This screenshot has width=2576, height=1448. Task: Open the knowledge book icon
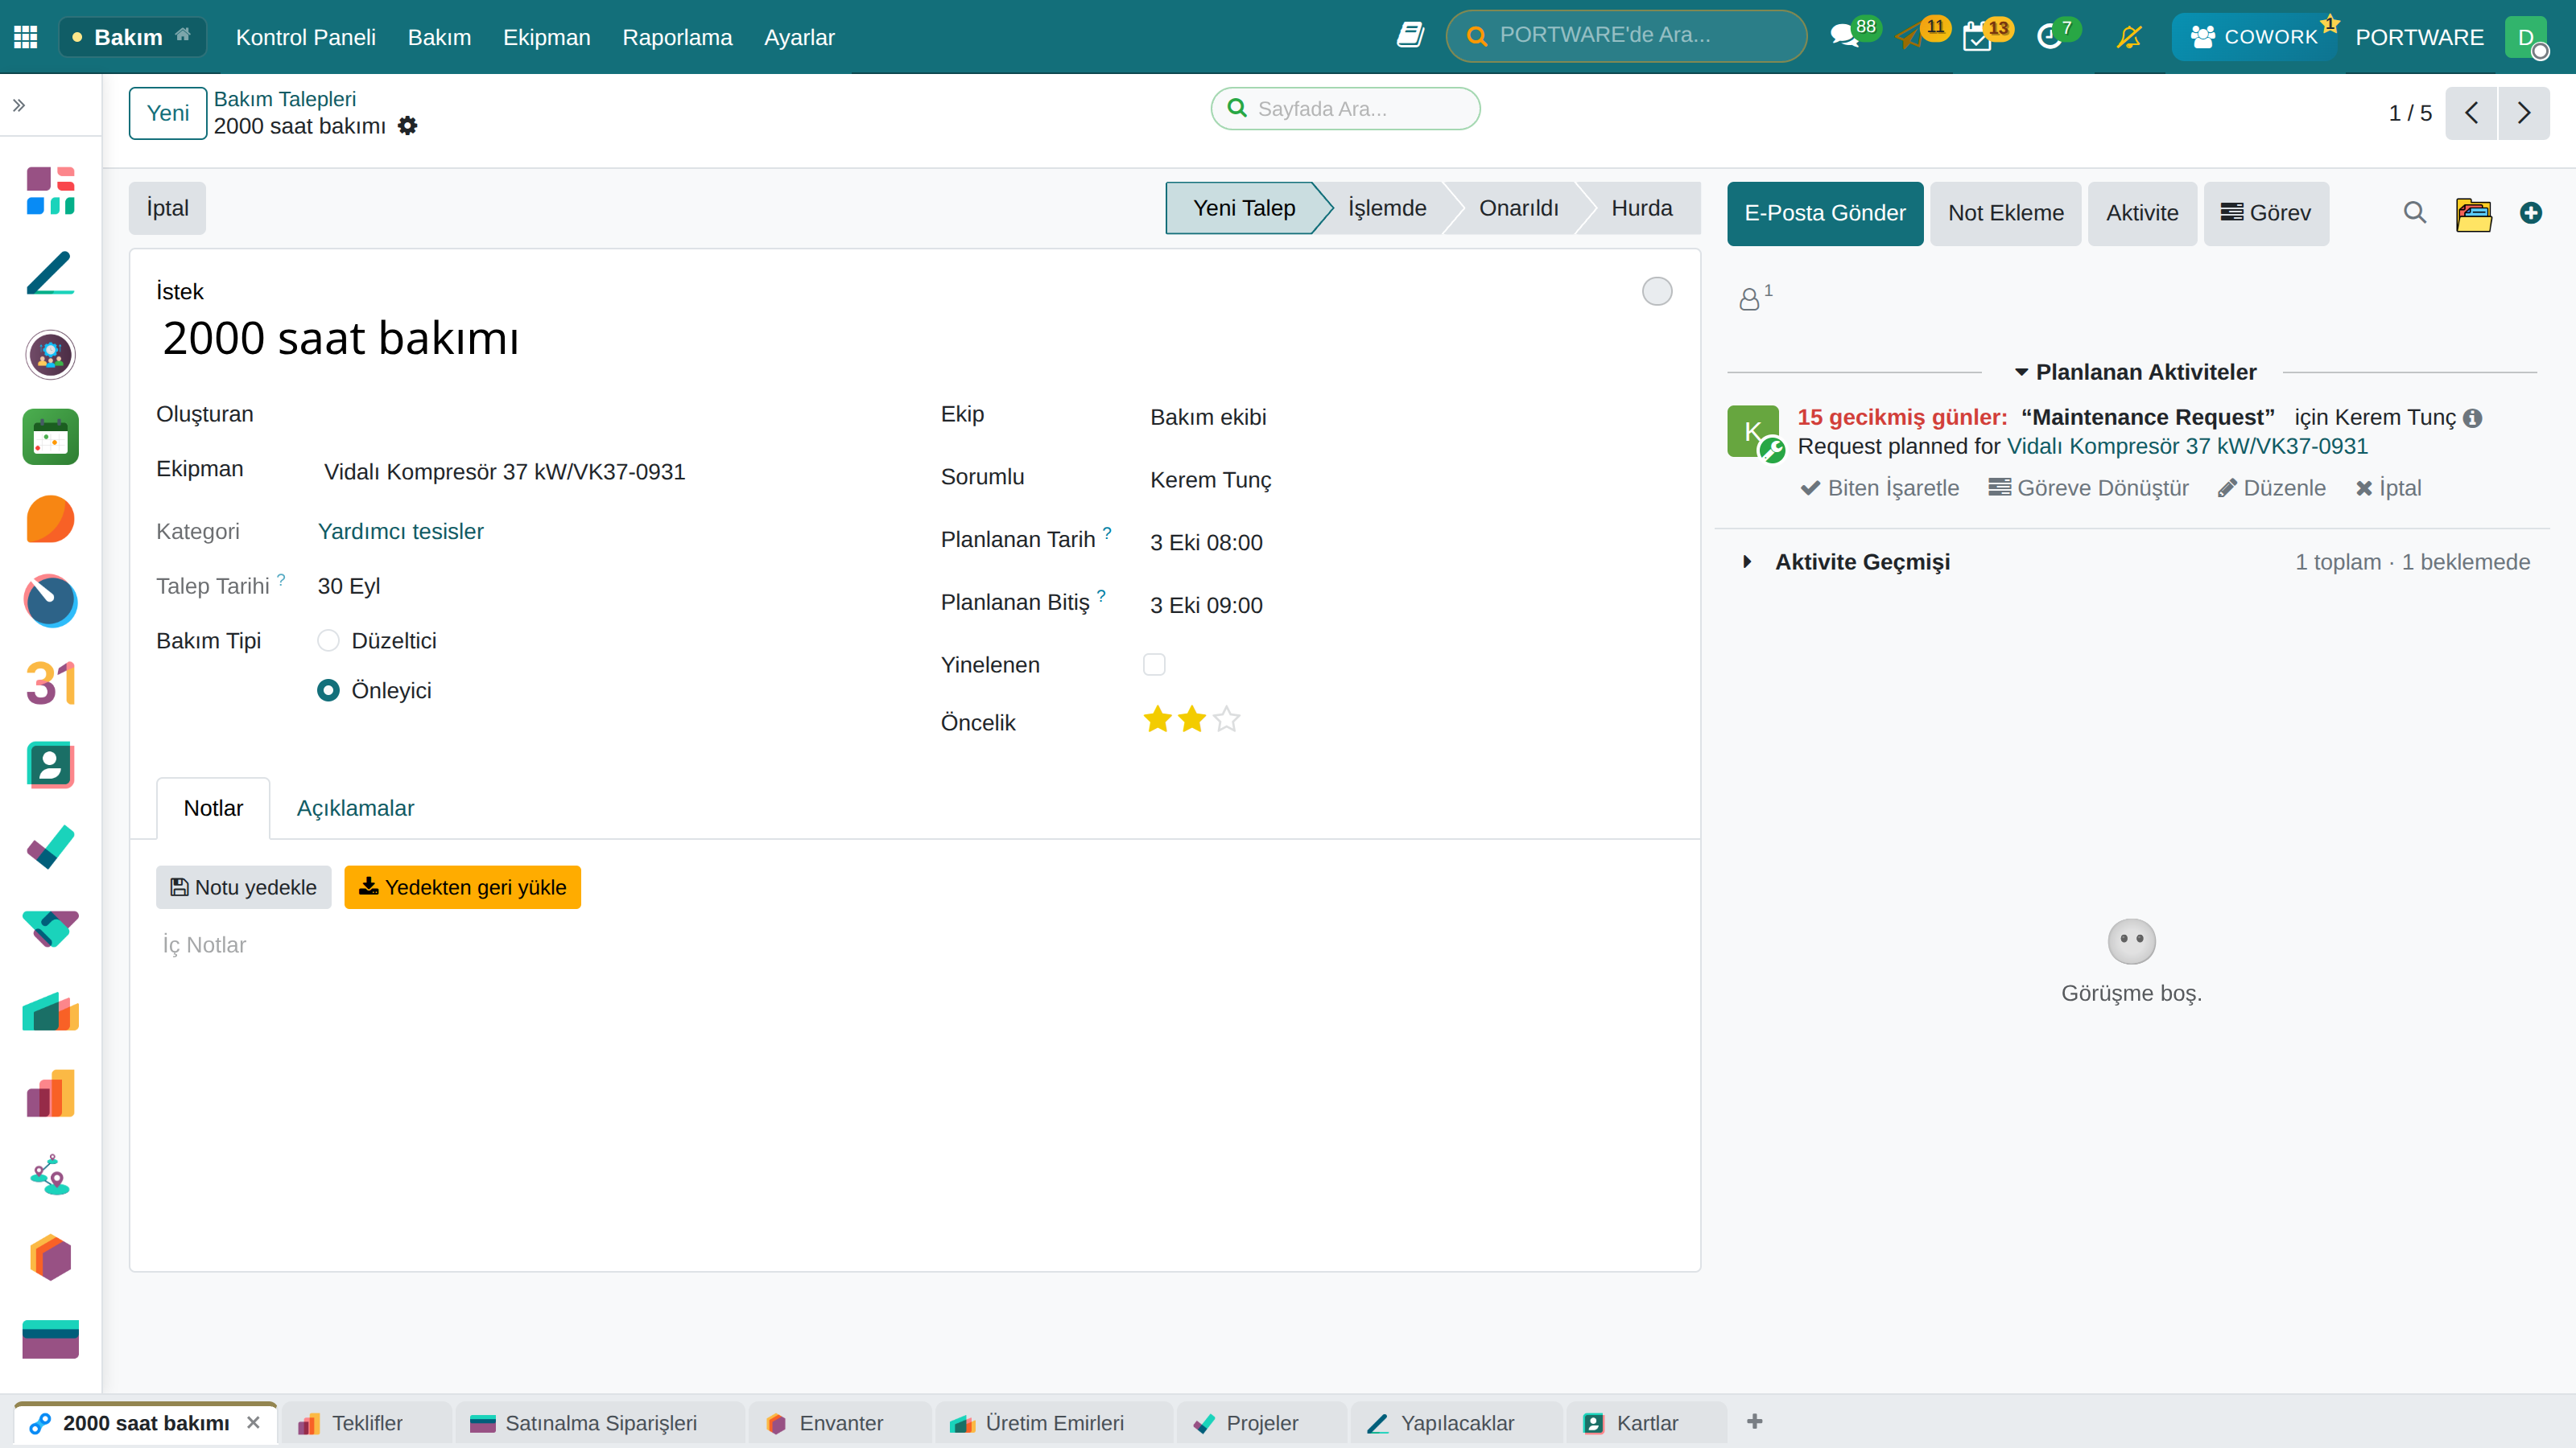[1410, 36]
